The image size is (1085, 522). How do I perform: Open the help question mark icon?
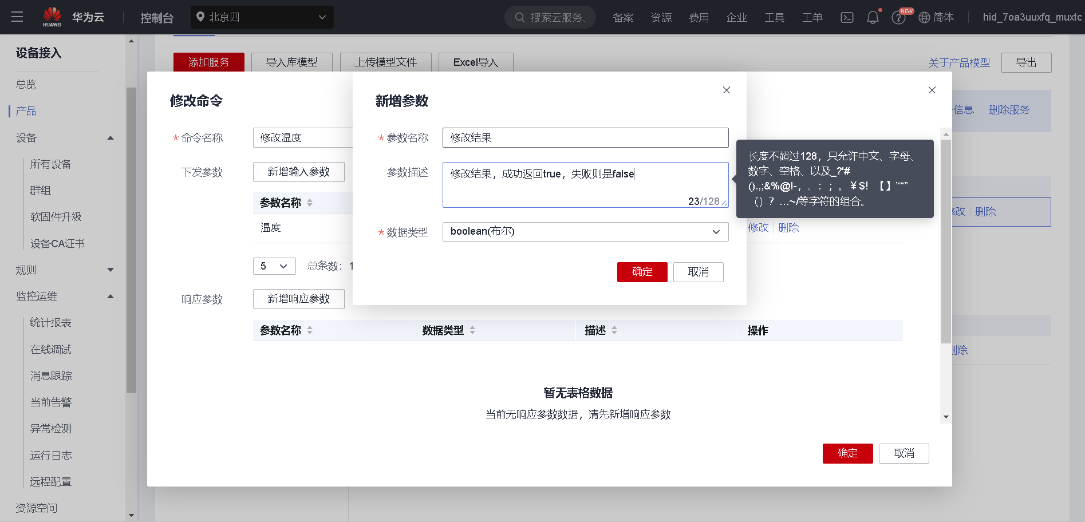pyautogui.click(x=898, y=18)
